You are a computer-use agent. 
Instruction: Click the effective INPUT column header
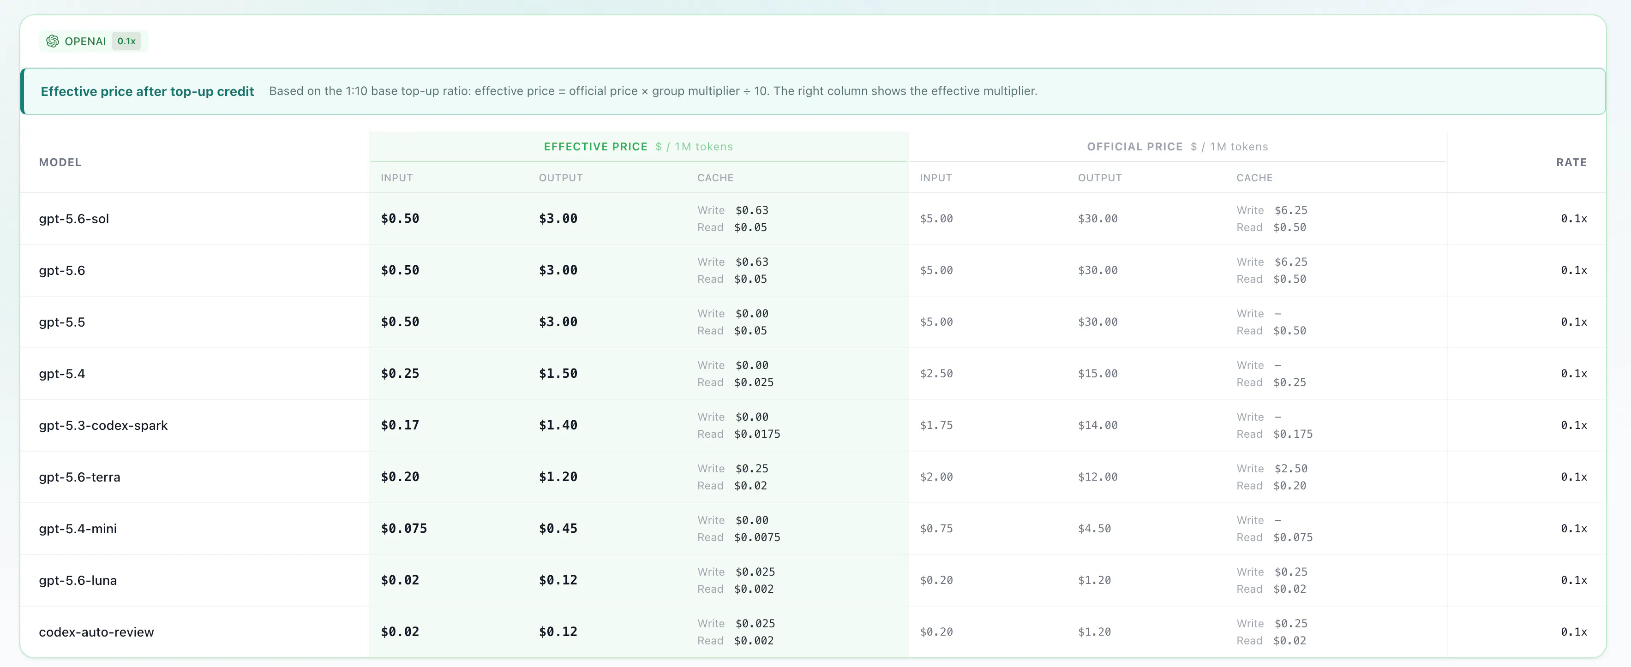(x=397, y=178)
